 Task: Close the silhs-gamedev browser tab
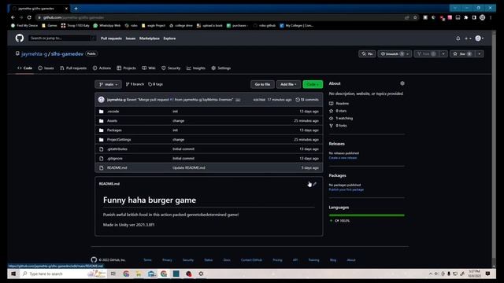click(x=66, y=9)
